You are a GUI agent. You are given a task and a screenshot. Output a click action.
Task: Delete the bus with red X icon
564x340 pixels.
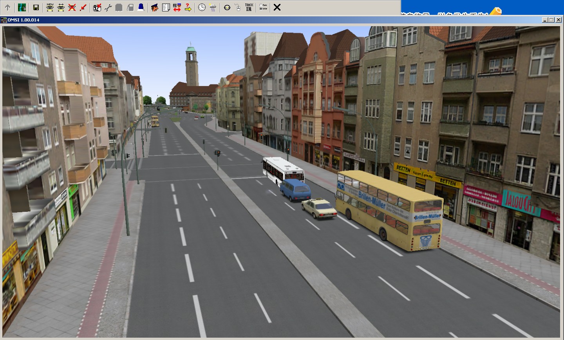pos(72,7)
